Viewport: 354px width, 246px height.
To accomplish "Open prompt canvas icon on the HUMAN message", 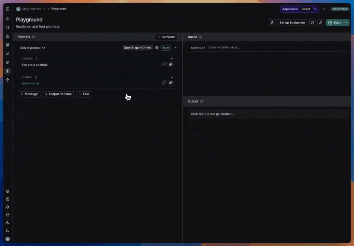I will (171, 83).
